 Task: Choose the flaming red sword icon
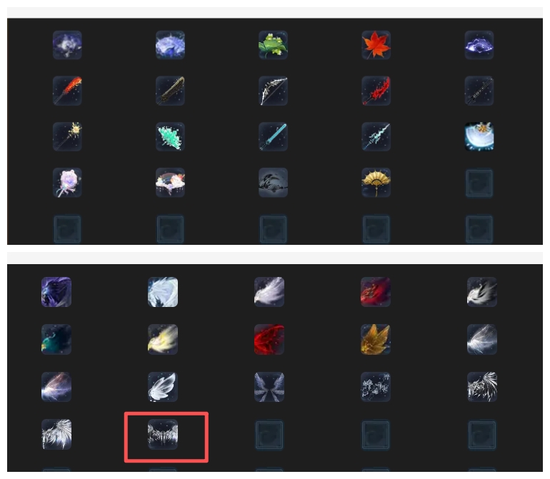click(x=67, y=91)
